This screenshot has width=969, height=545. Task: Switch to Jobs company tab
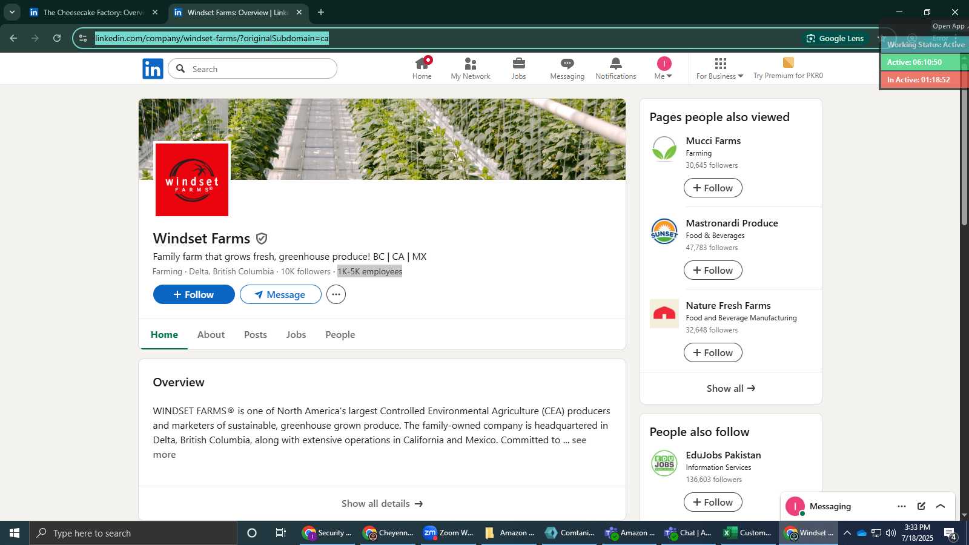click(x=296, y=334)
